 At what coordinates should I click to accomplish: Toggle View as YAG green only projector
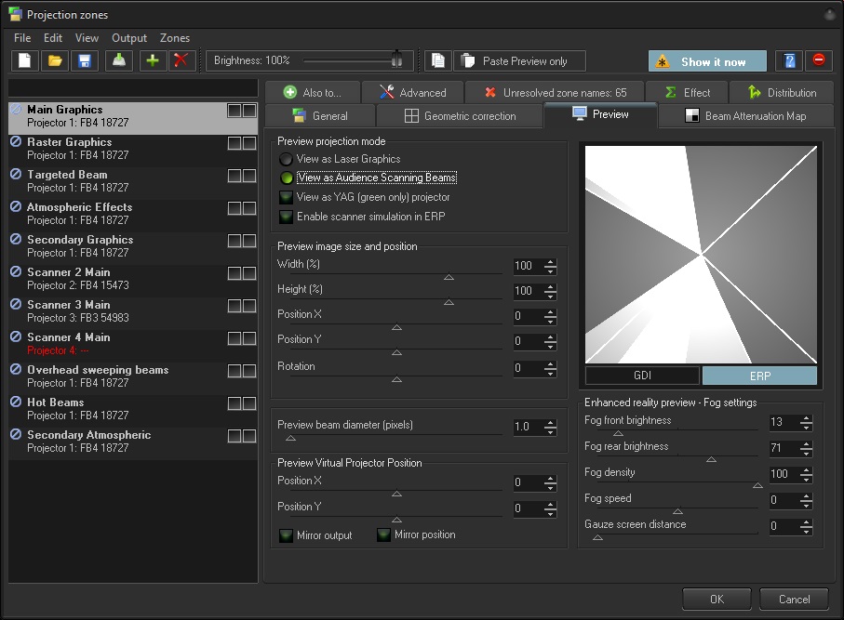coord(287,197)
